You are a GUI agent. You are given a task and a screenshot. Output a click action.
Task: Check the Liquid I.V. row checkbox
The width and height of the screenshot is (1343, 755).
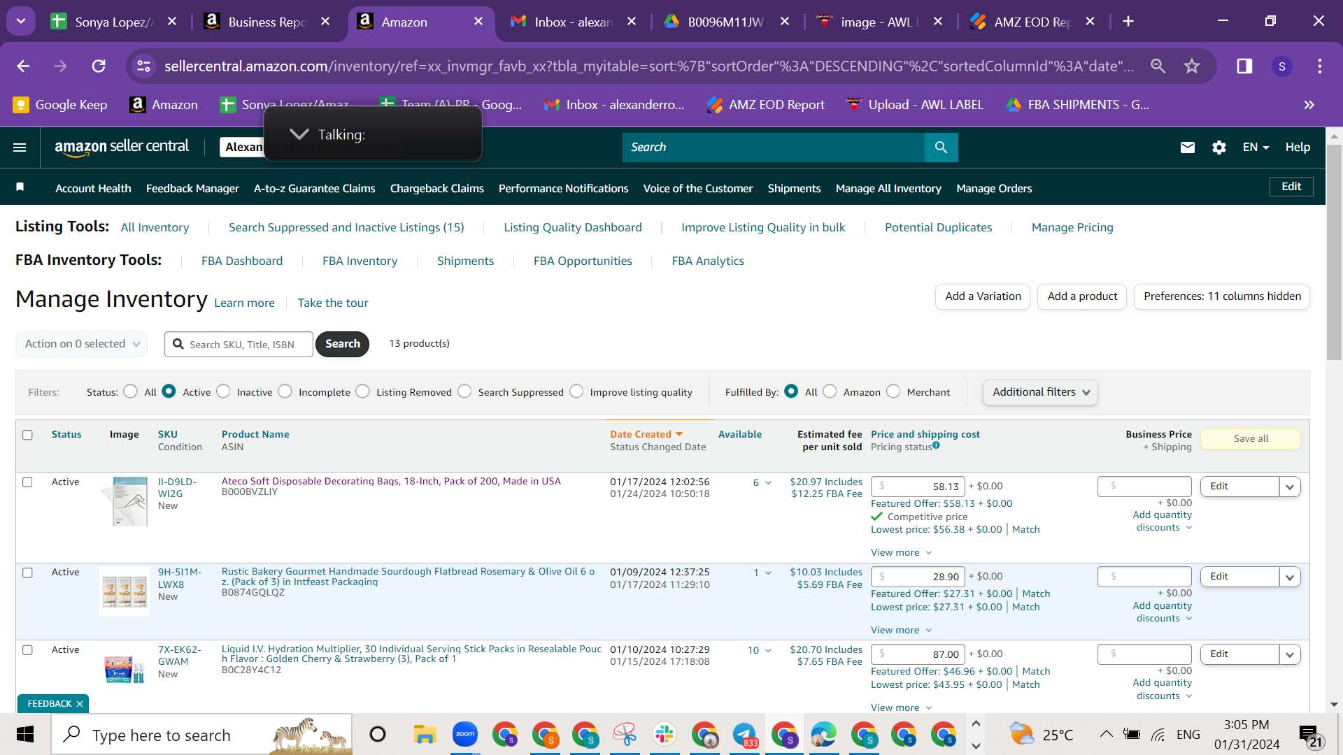(27, 650)
